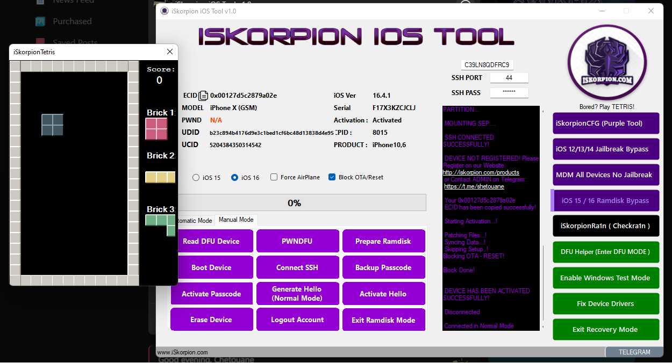
Task: Click the Activate Passcode button
Action: 211,294
